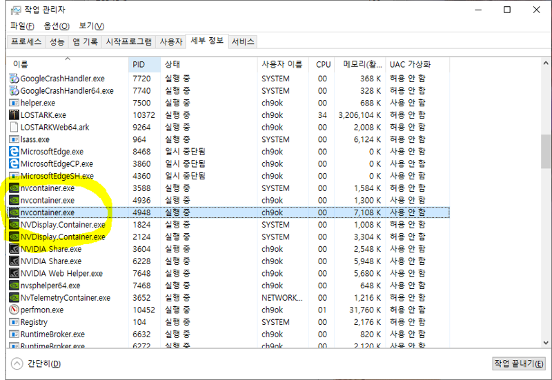Click the perfmon.exe gauge icon

14,310
